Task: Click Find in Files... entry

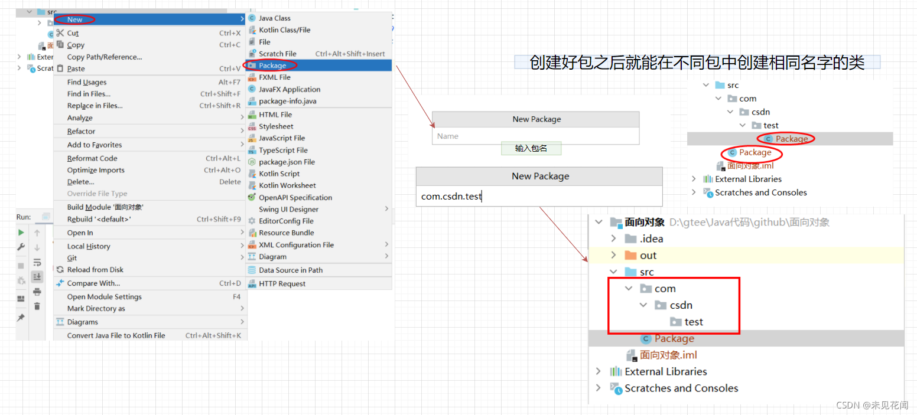Action: (x=149, y=94)
